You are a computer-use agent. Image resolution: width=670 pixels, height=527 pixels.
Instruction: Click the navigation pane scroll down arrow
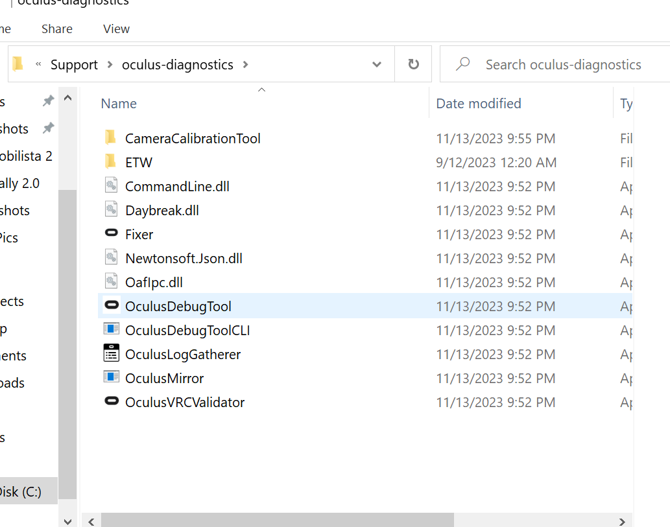pos(67,521)
